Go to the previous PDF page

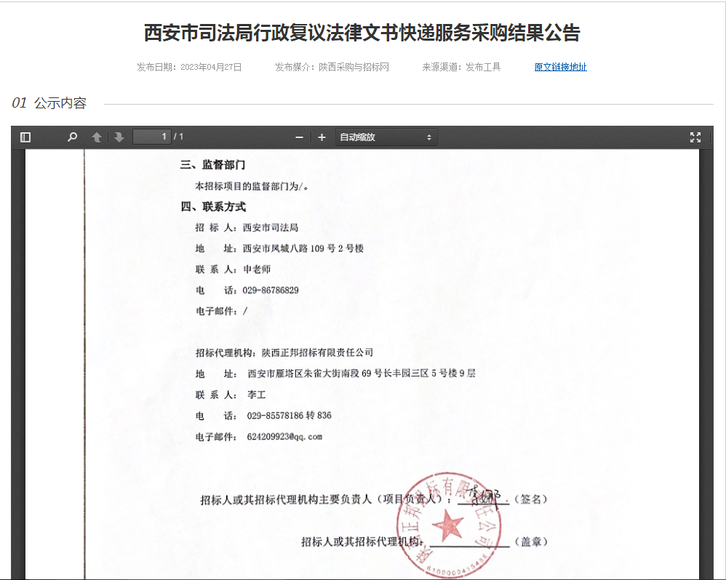click(97, 137)
